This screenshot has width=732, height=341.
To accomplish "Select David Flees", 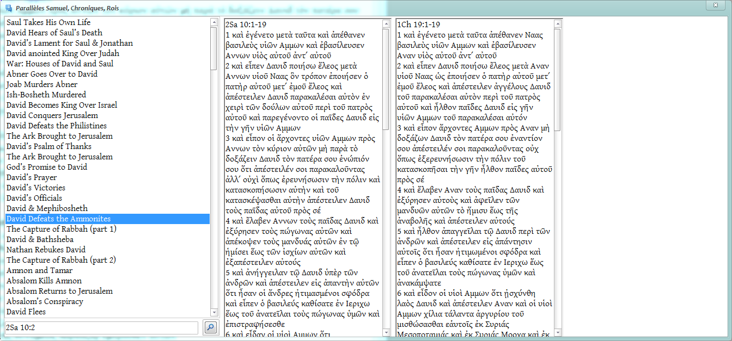I will tap(107, 312).
